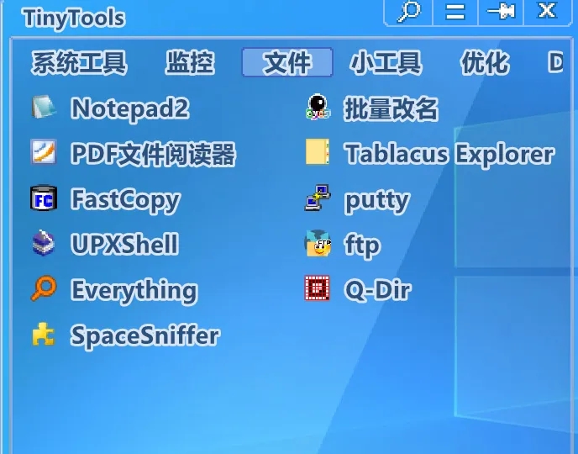Screen dimensions: 578x454
Task: Open search with the magnifier button
Action: pos(408,12)
